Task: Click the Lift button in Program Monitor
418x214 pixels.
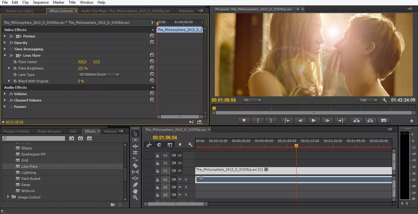Action: click(x=357, y=121)
